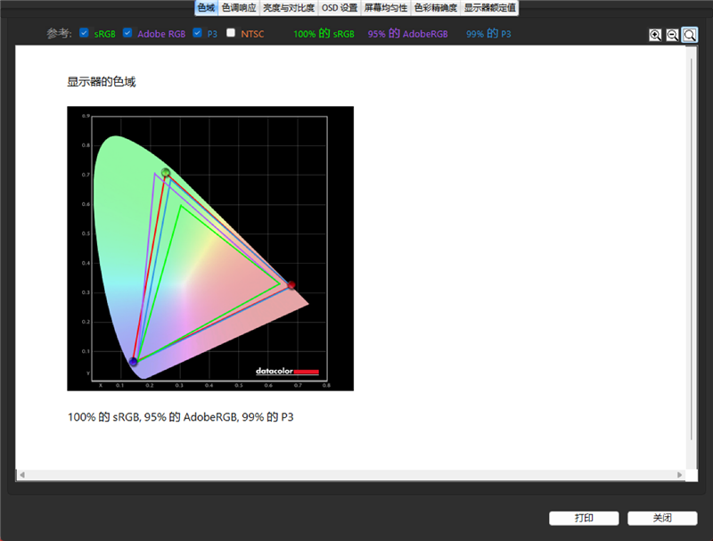713x541 pixels.
Task: Enable the NTSC reference checkbox
Action: (x=231, y=33)
